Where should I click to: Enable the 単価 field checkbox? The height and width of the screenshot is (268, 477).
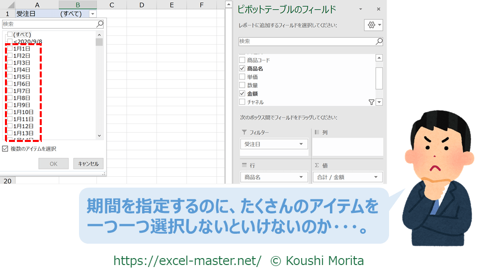[242, 77]
